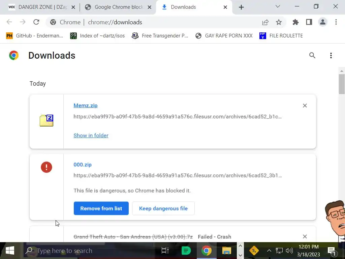Click the Memz.zip source URL text
Image resolution: width=345 pixels, height=259 pixels.
click(178, 117)
